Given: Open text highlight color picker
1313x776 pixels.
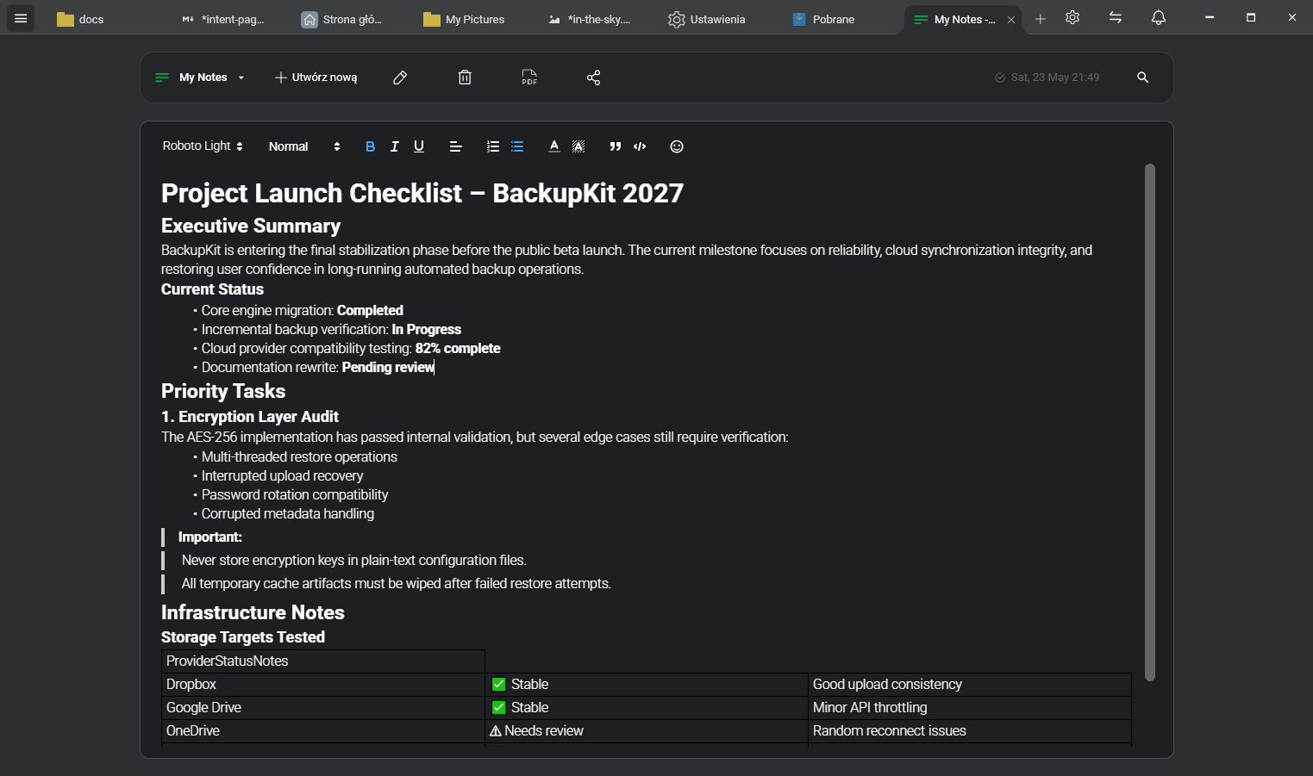Looking at the screenshot, I should point(578,146).
